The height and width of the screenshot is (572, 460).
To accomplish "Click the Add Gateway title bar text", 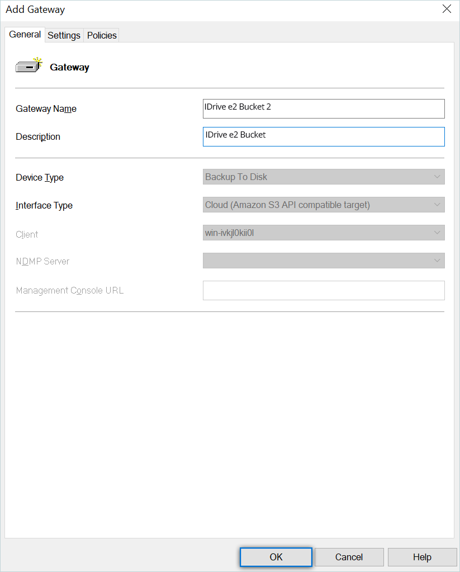I will pyautogui.click(x=35, y=10).
